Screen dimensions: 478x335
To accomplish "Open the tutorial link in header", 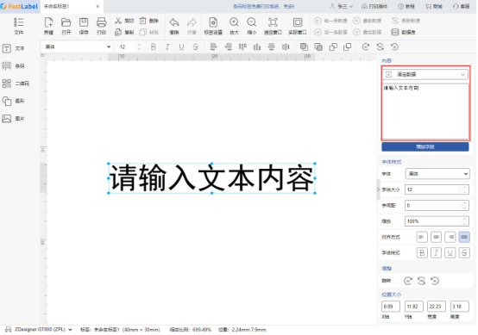I will 406,6.
